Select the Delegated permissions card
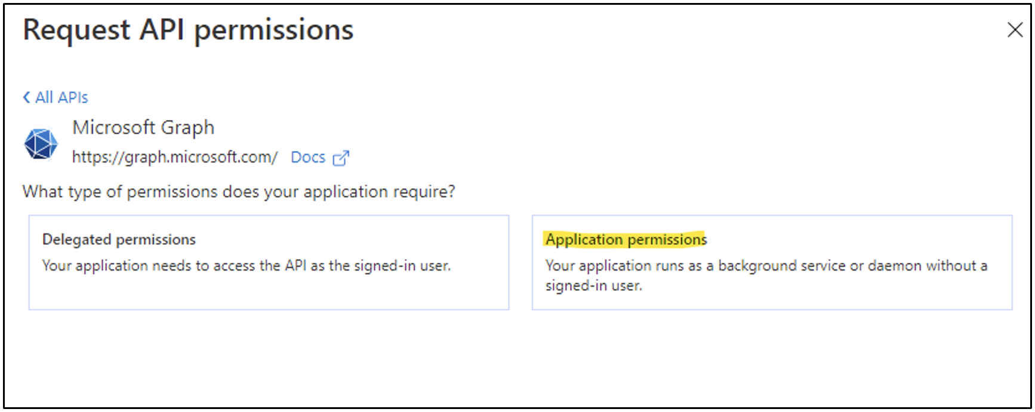The width and height of the screenshot is (1035, 412). click(269, 262)
